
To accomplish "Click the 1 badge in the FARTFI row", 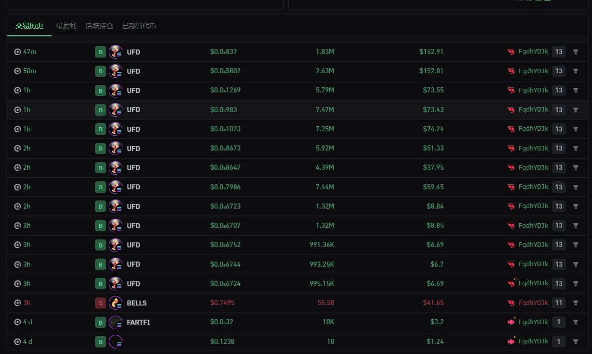I will 559,322.
